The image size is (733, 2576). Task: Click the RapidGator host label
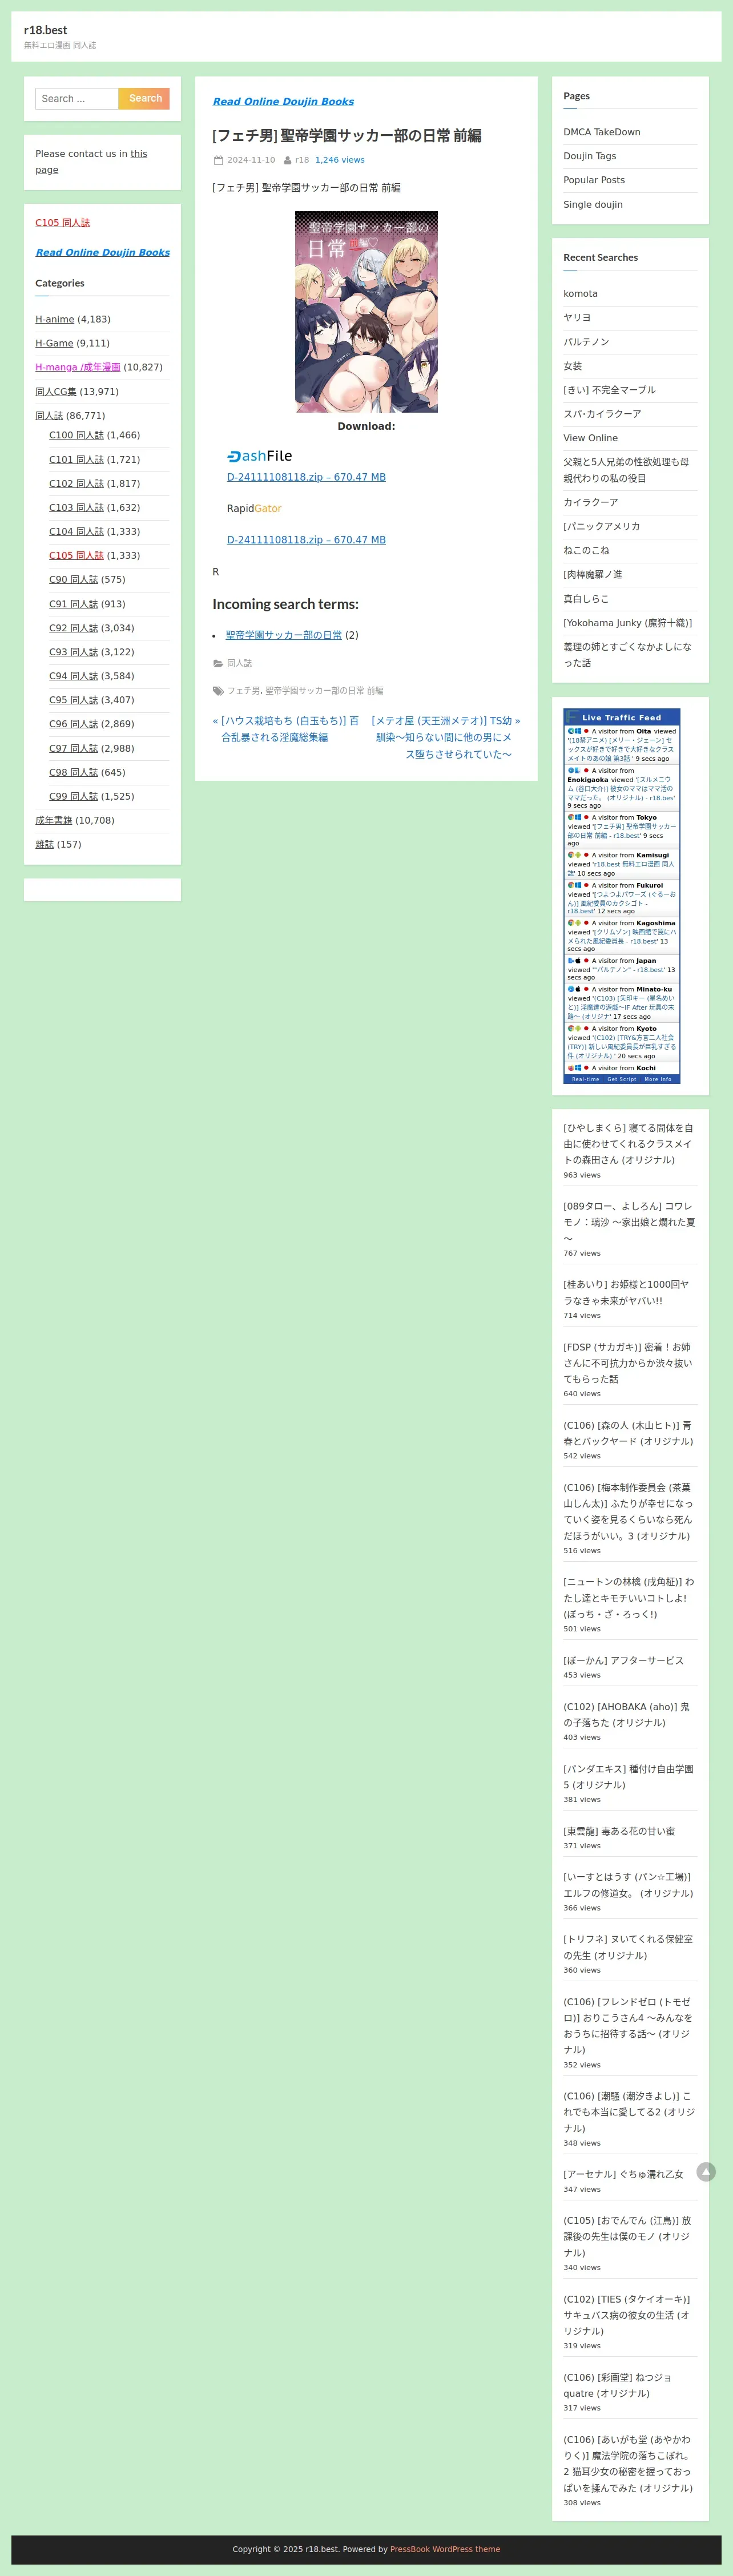click(x=254, y=508)
